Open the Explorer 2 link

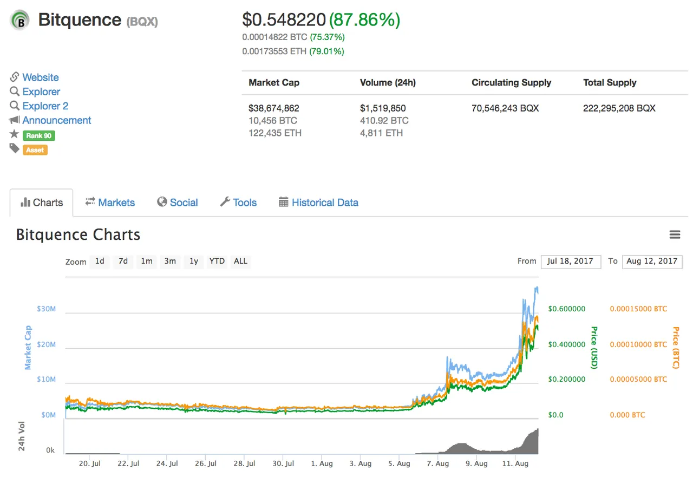click(x=45, y=106)
